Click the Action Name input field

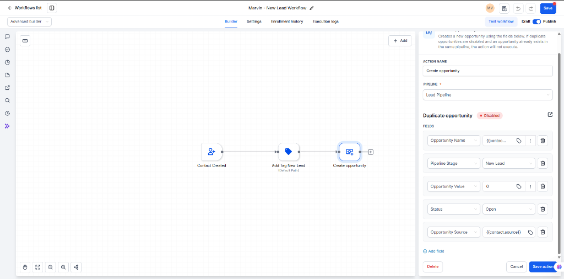coord(488,71)
